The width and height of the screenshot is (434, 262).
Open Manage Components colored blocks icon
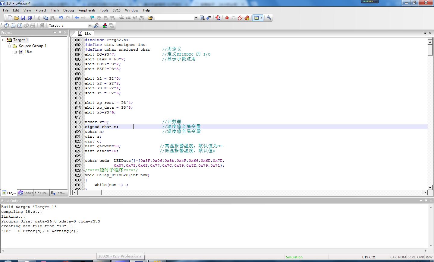(105, 26)
